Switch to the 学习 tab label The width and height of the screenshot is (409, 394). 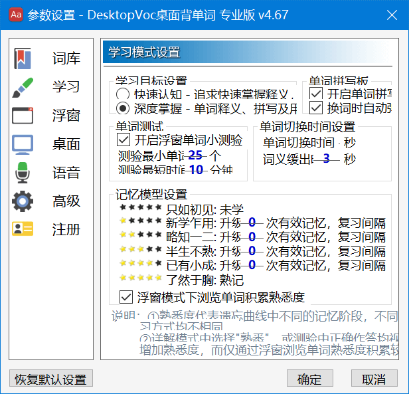66,87
